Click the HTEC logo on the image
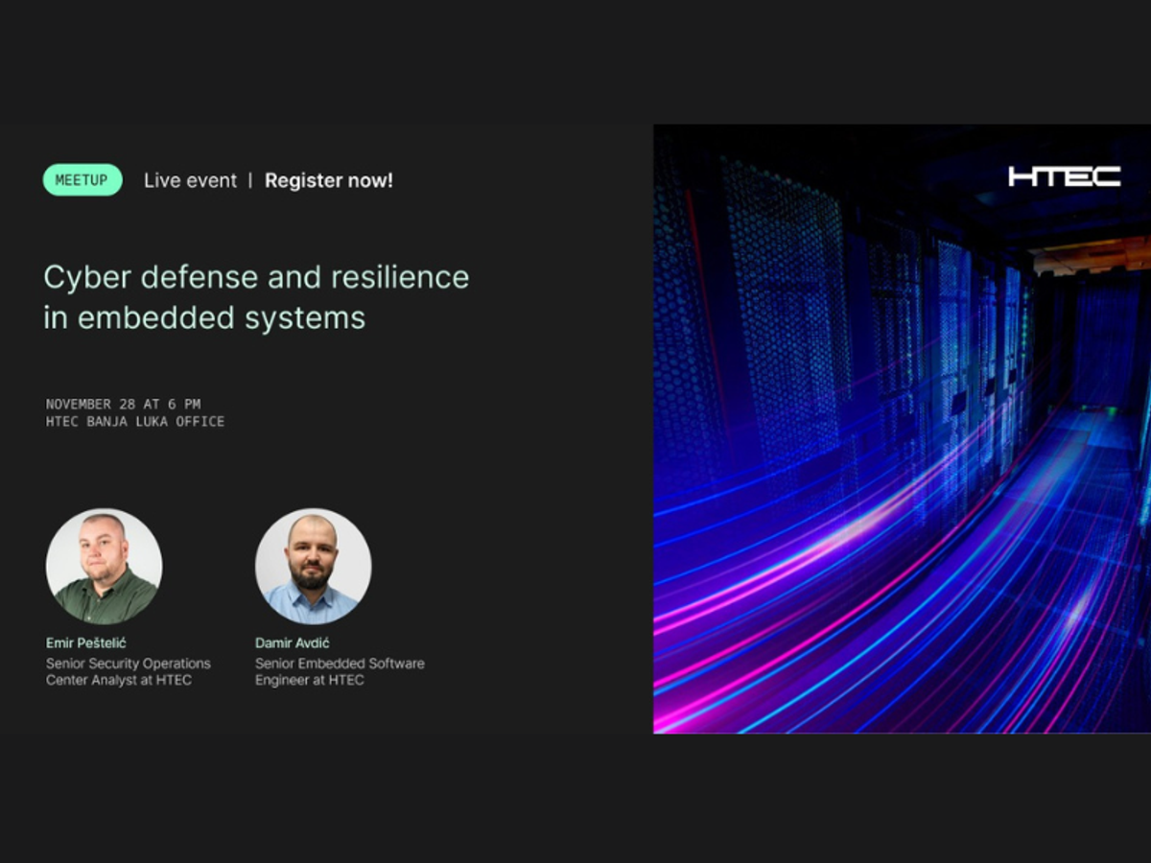The width and height of the screenshot is (1151, 863). (1064, 176)
